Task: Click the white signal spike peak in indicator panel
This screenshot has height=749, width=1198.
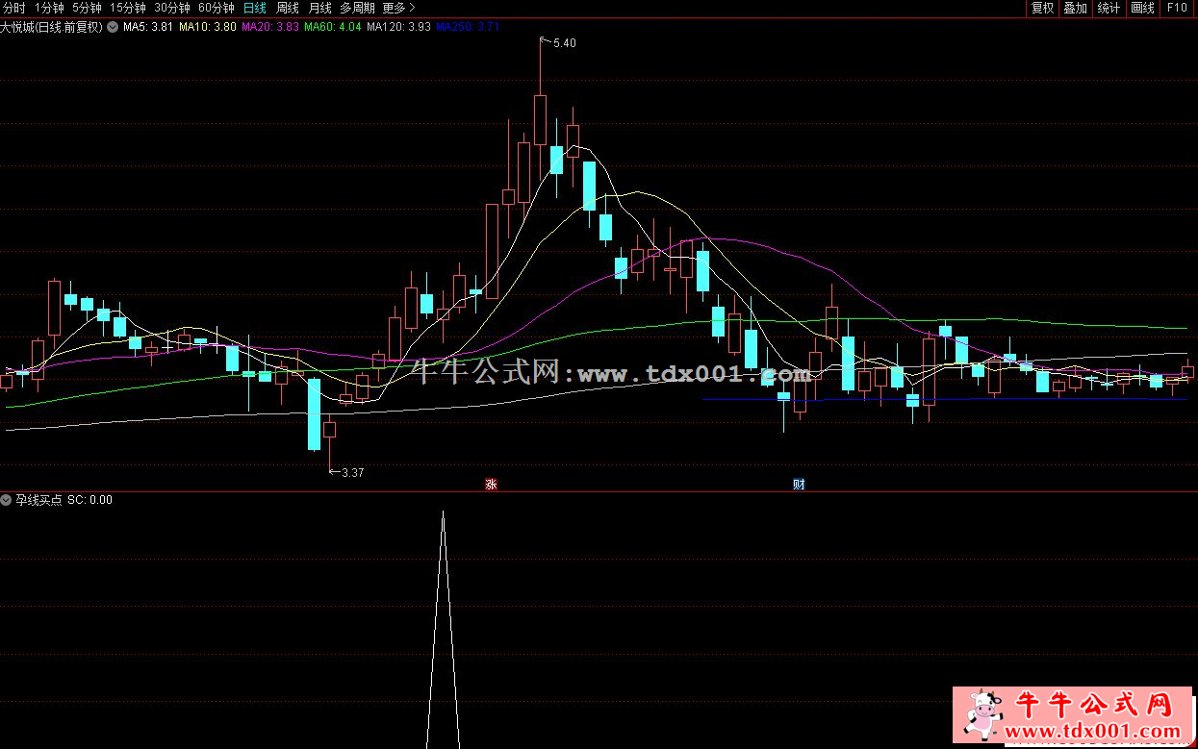Action: [443, 514]
